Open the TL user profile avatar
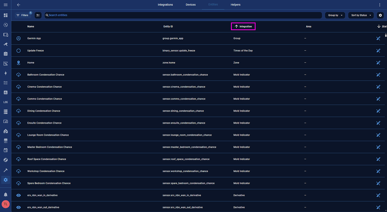The height and width of the screenshot is (212, 387). pos(6,204)
